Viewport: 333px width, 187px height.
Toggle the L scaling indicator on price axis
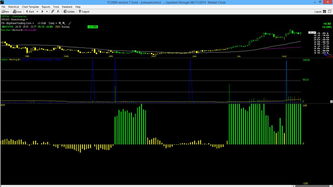(x=326, y=55)
